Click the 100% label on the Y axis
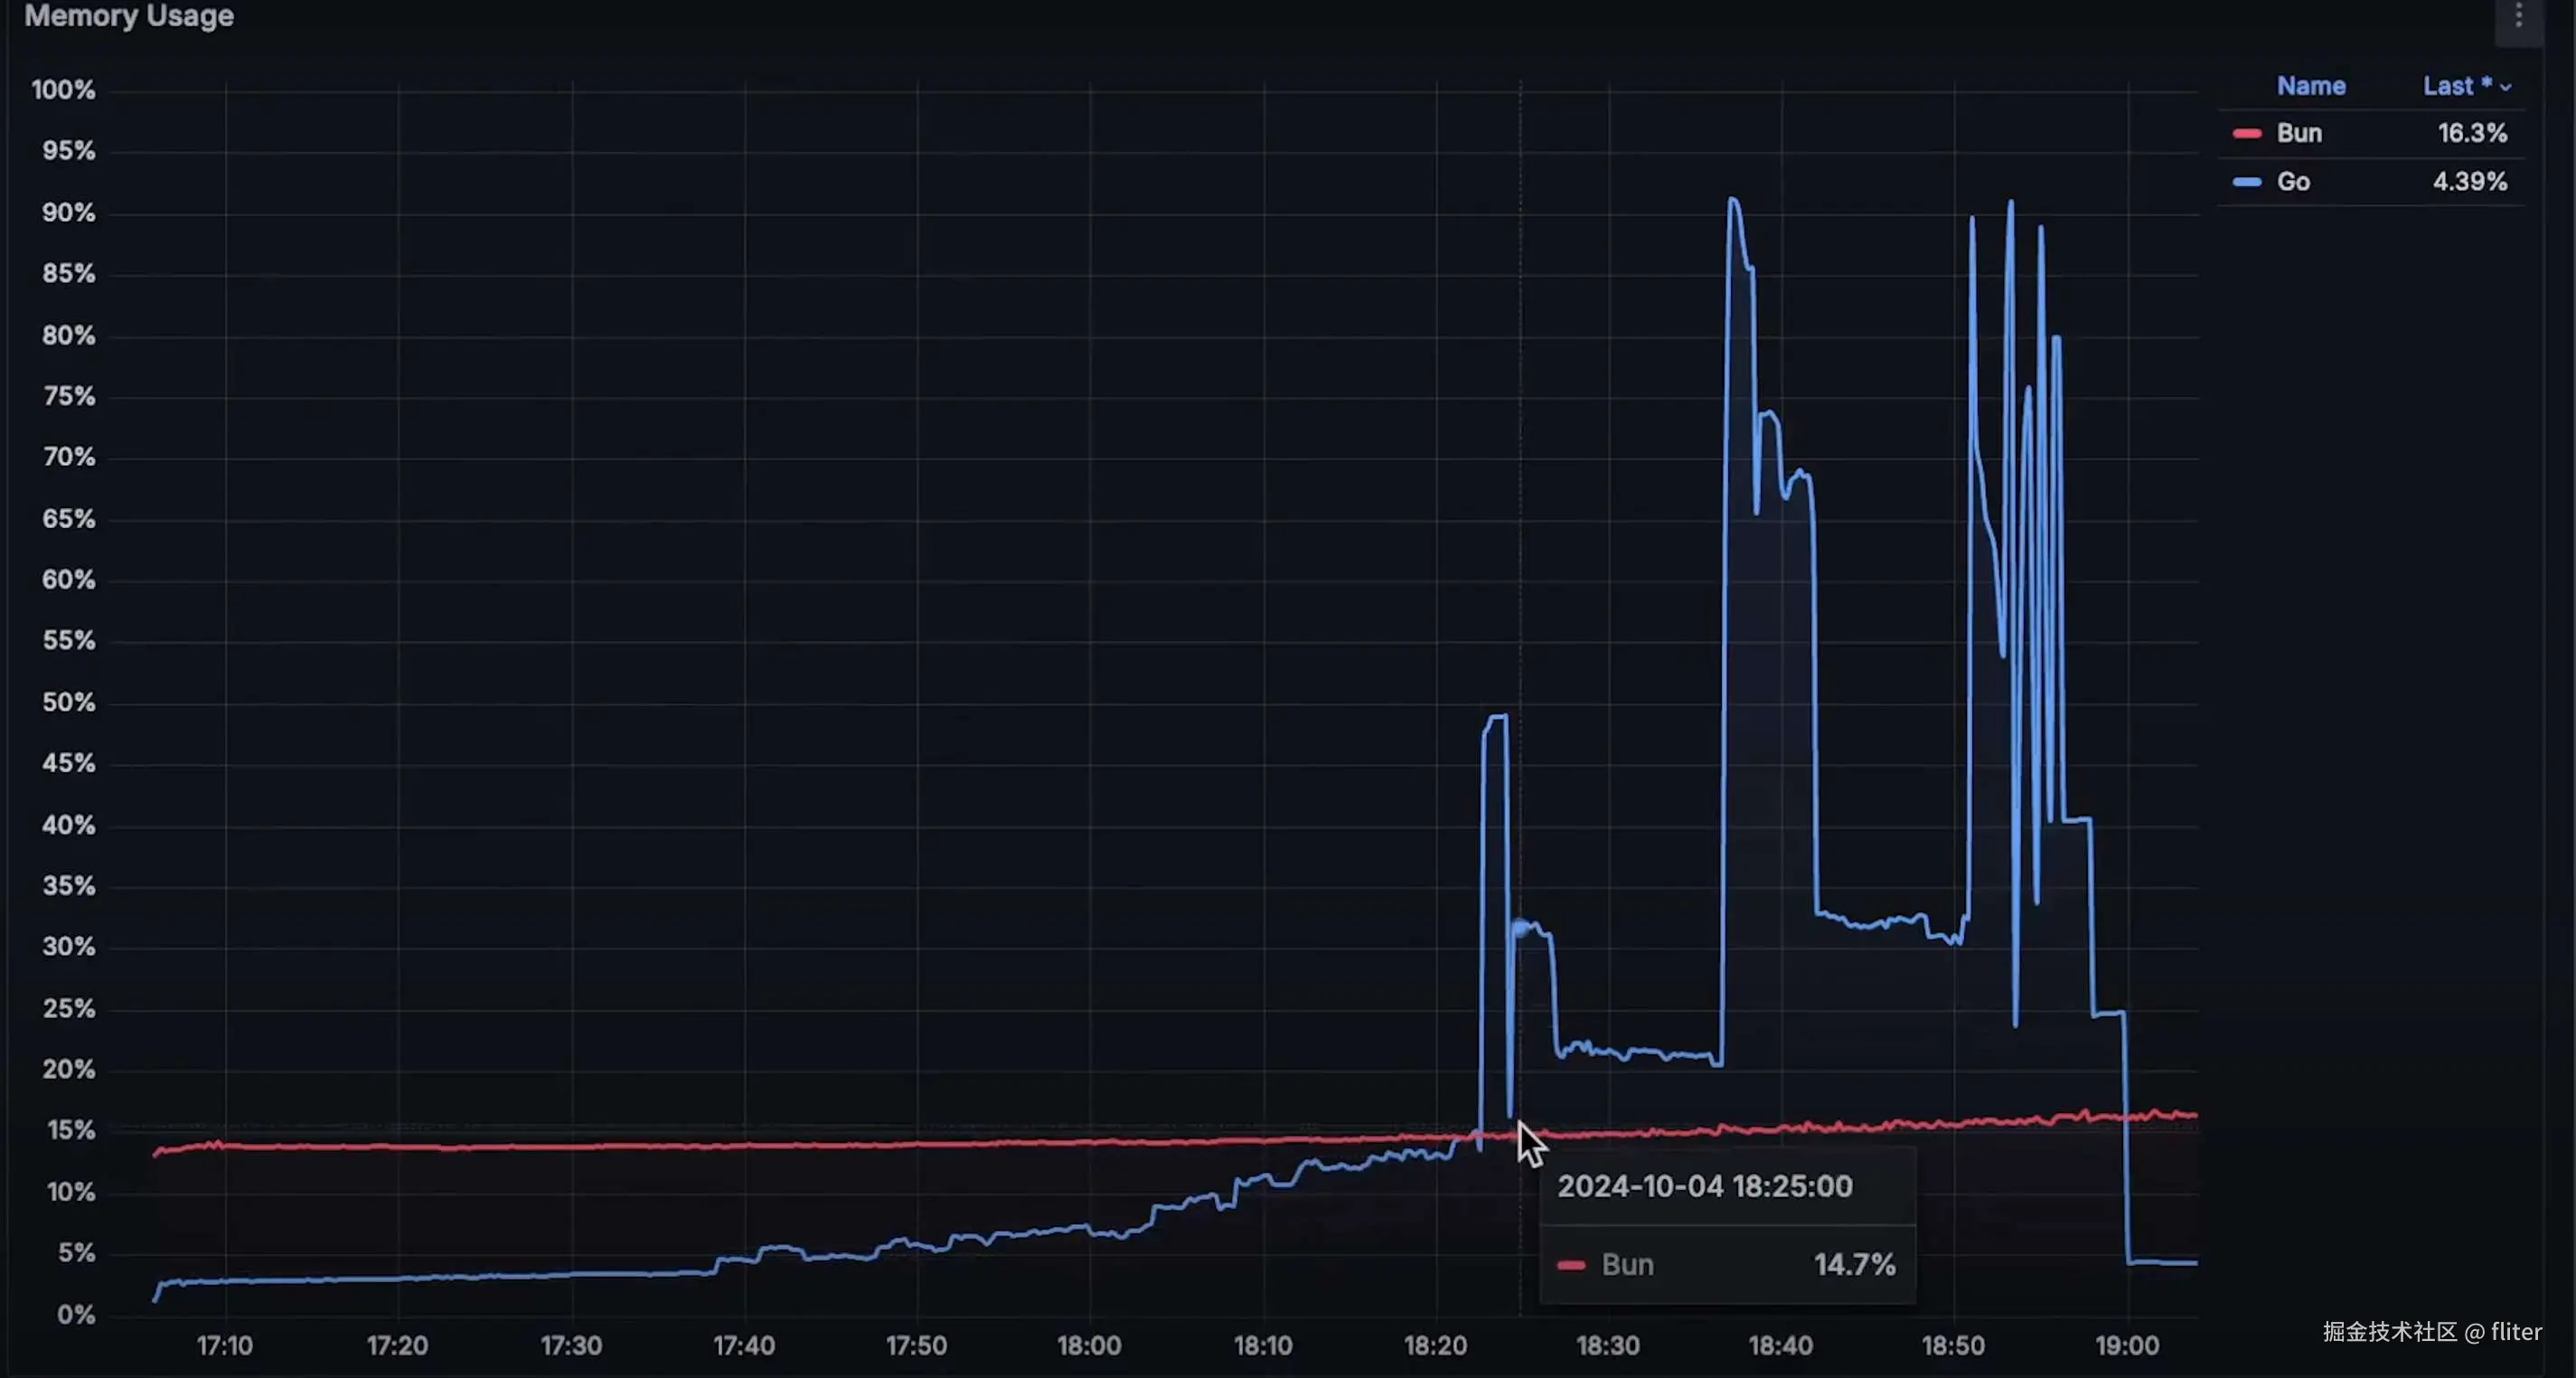 point(63,90)
